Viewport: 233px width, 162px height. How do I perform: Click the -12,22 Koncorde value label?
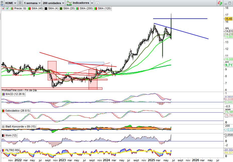coord(229,130)
